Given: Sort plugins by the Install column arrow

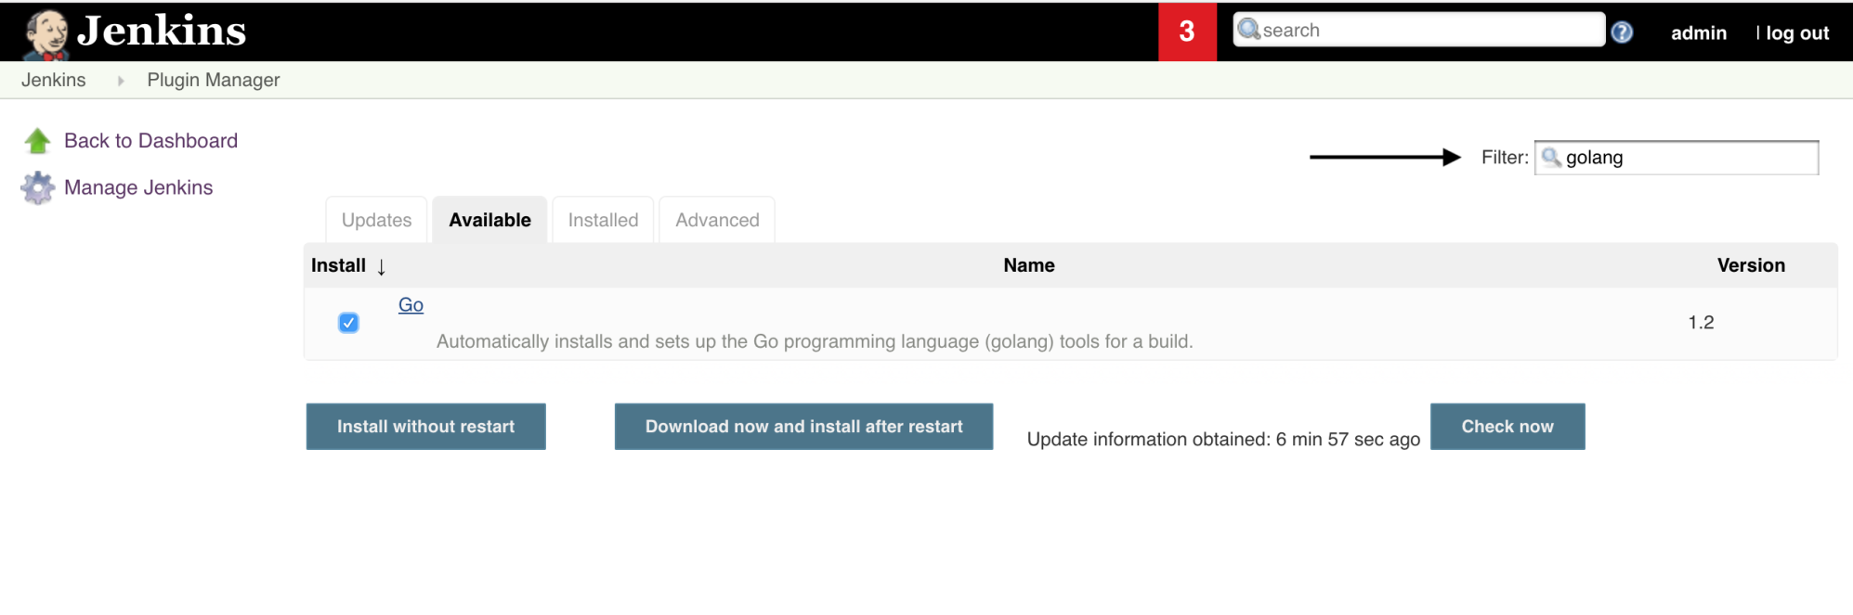Looking at the screenshot, I should tap(381, 267).
